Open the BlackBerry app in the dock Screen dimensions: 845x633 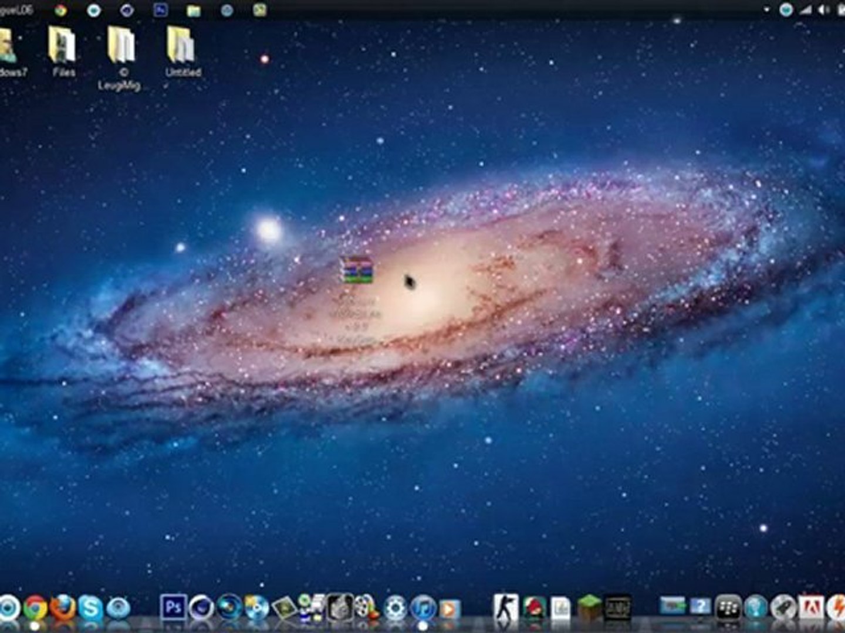(x=728, y=608)
